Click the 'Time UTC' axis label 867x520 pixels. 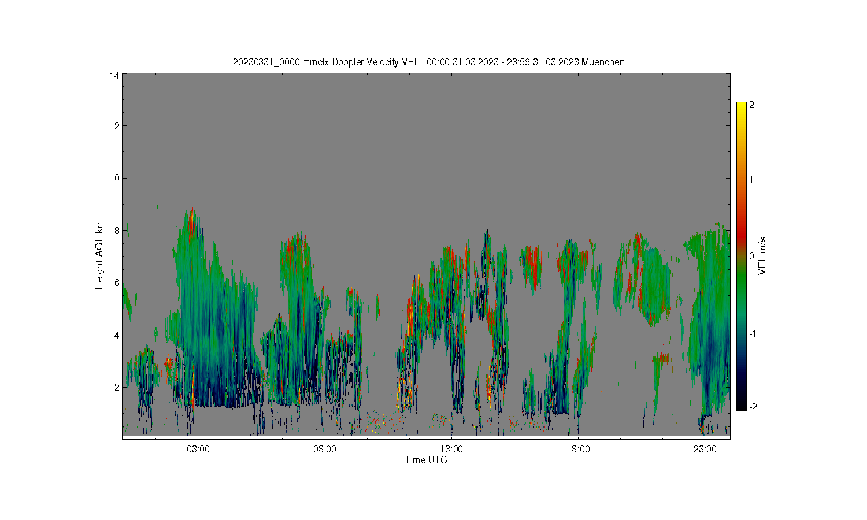point(426,460)
